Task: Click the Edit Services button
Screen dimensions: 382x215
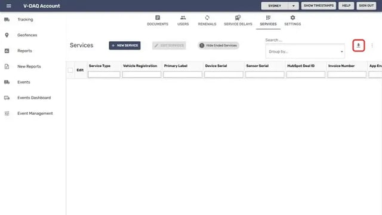Action: (x=169, y=45)
